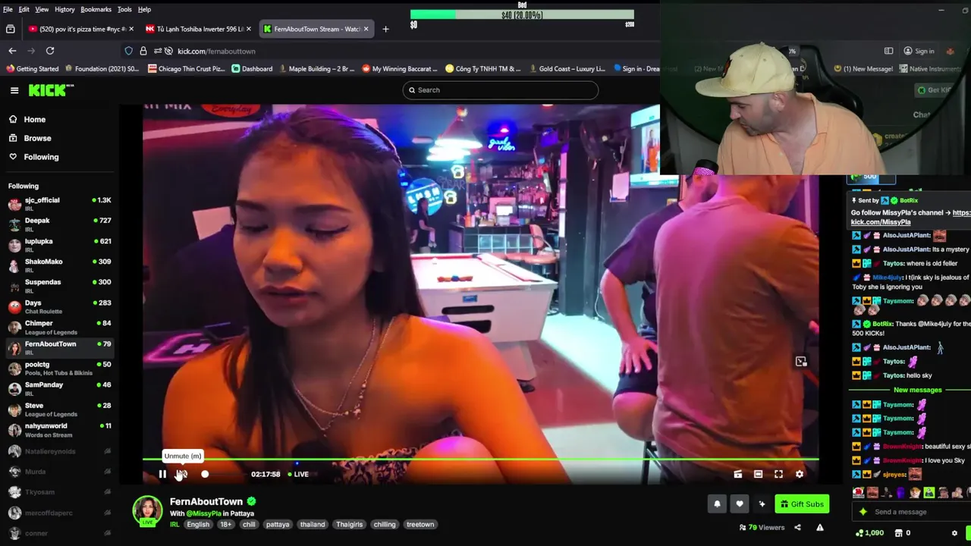This screenshot has height=546, width=971.
Task: Click the New messages chat banner
Action: [x=917, y=390]
